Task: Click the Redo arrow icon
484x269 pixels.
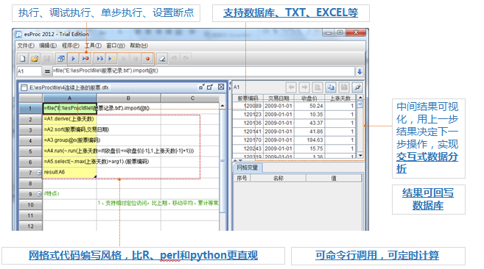Action: coord(186,58)
